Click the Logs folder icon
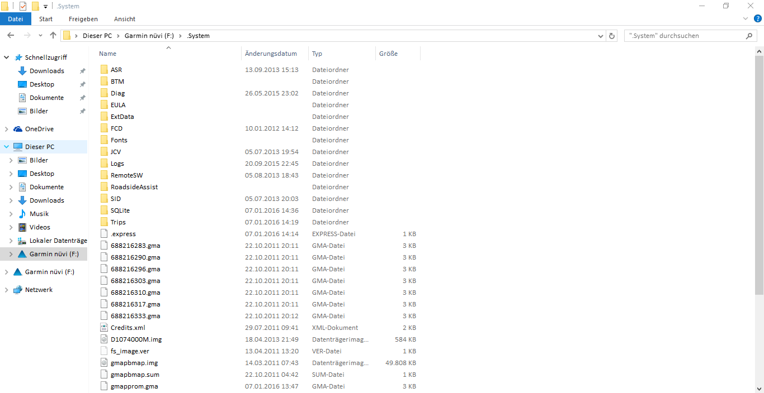Image resolution: width=764 pixels, height=393 pixels. click(x=104, y=164)
